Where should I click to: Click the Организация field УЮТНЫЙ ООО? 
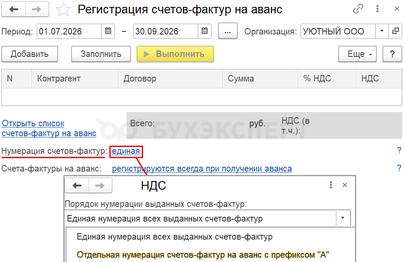point(338,31)
